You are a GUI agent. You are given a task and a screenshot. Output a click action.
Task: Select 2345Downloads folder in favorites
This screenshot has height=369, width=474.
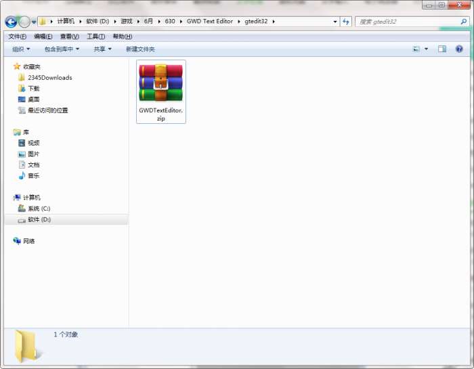[49, 77]
